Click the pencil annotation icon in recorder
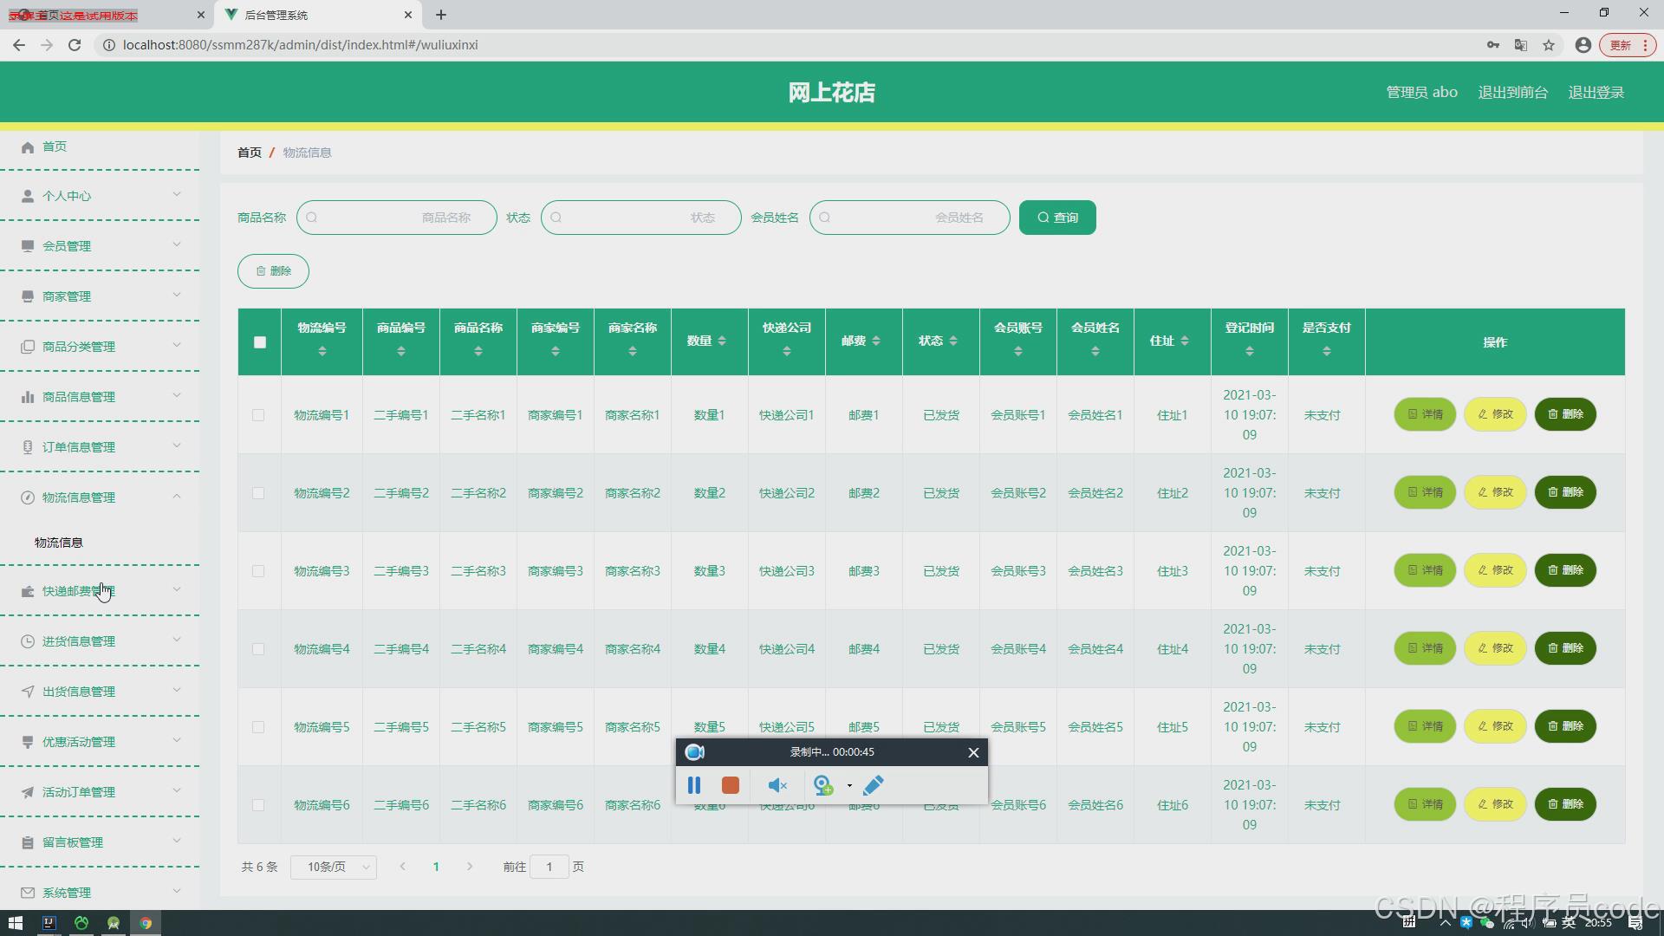The height and width of the screenshot is (936, 1664). 874,785
